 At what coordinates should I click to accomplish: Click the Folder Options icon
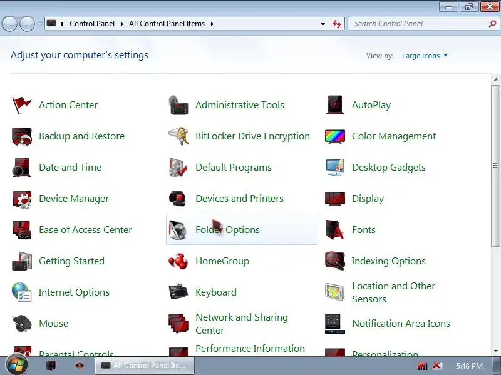click(x=178, y=230)
